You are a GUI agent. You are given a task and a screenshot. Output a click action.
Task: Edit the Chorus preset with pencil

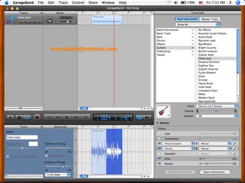click(234, 148)
